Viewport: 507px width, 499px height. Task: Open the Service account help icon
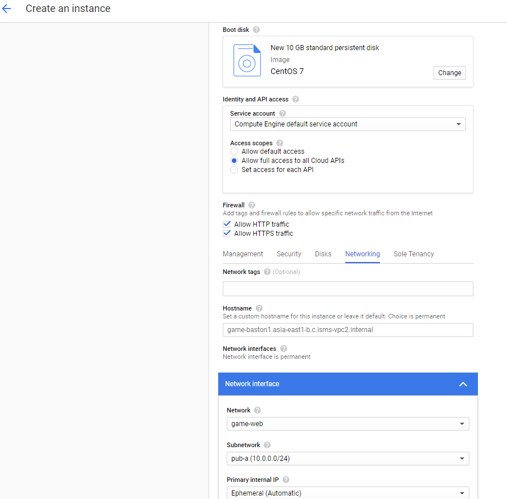coord(283,113)
